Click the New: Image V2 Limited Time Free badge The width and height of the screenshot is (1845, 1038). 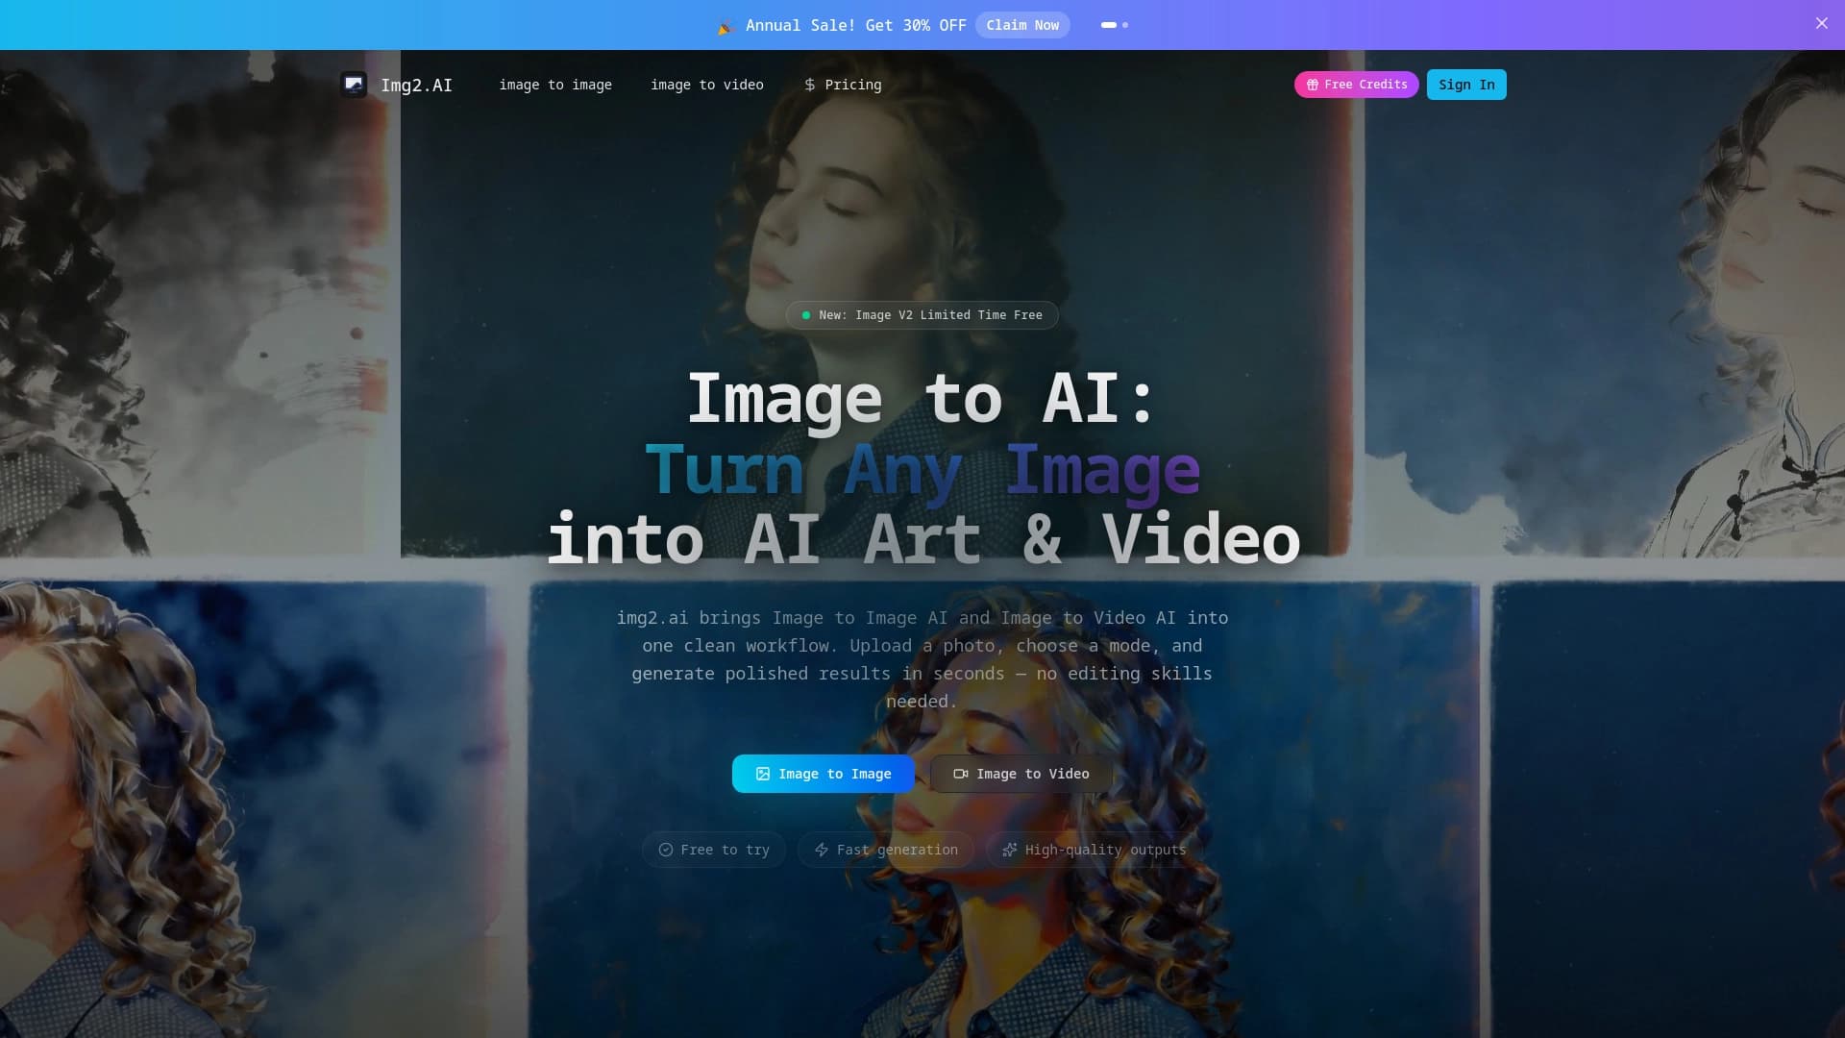(922, 315)
